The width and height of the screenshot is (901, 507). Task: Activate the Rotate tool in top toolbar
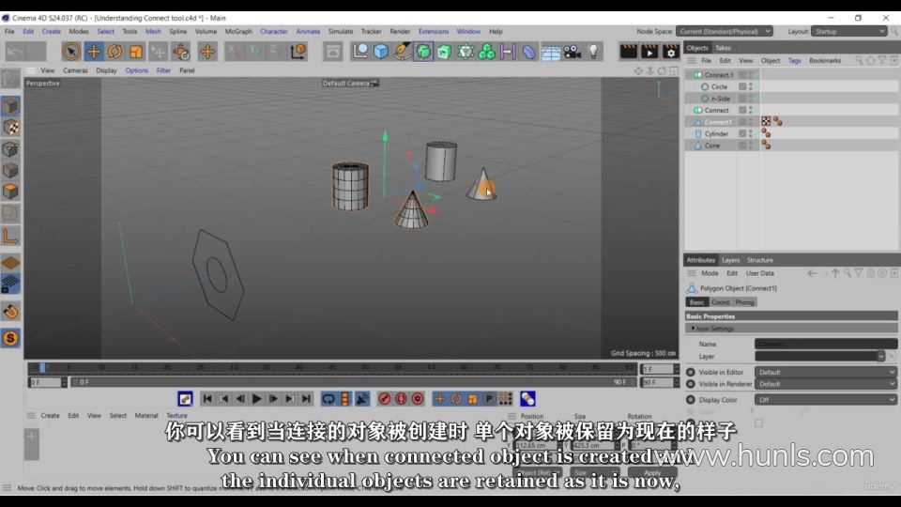[115, 52]
